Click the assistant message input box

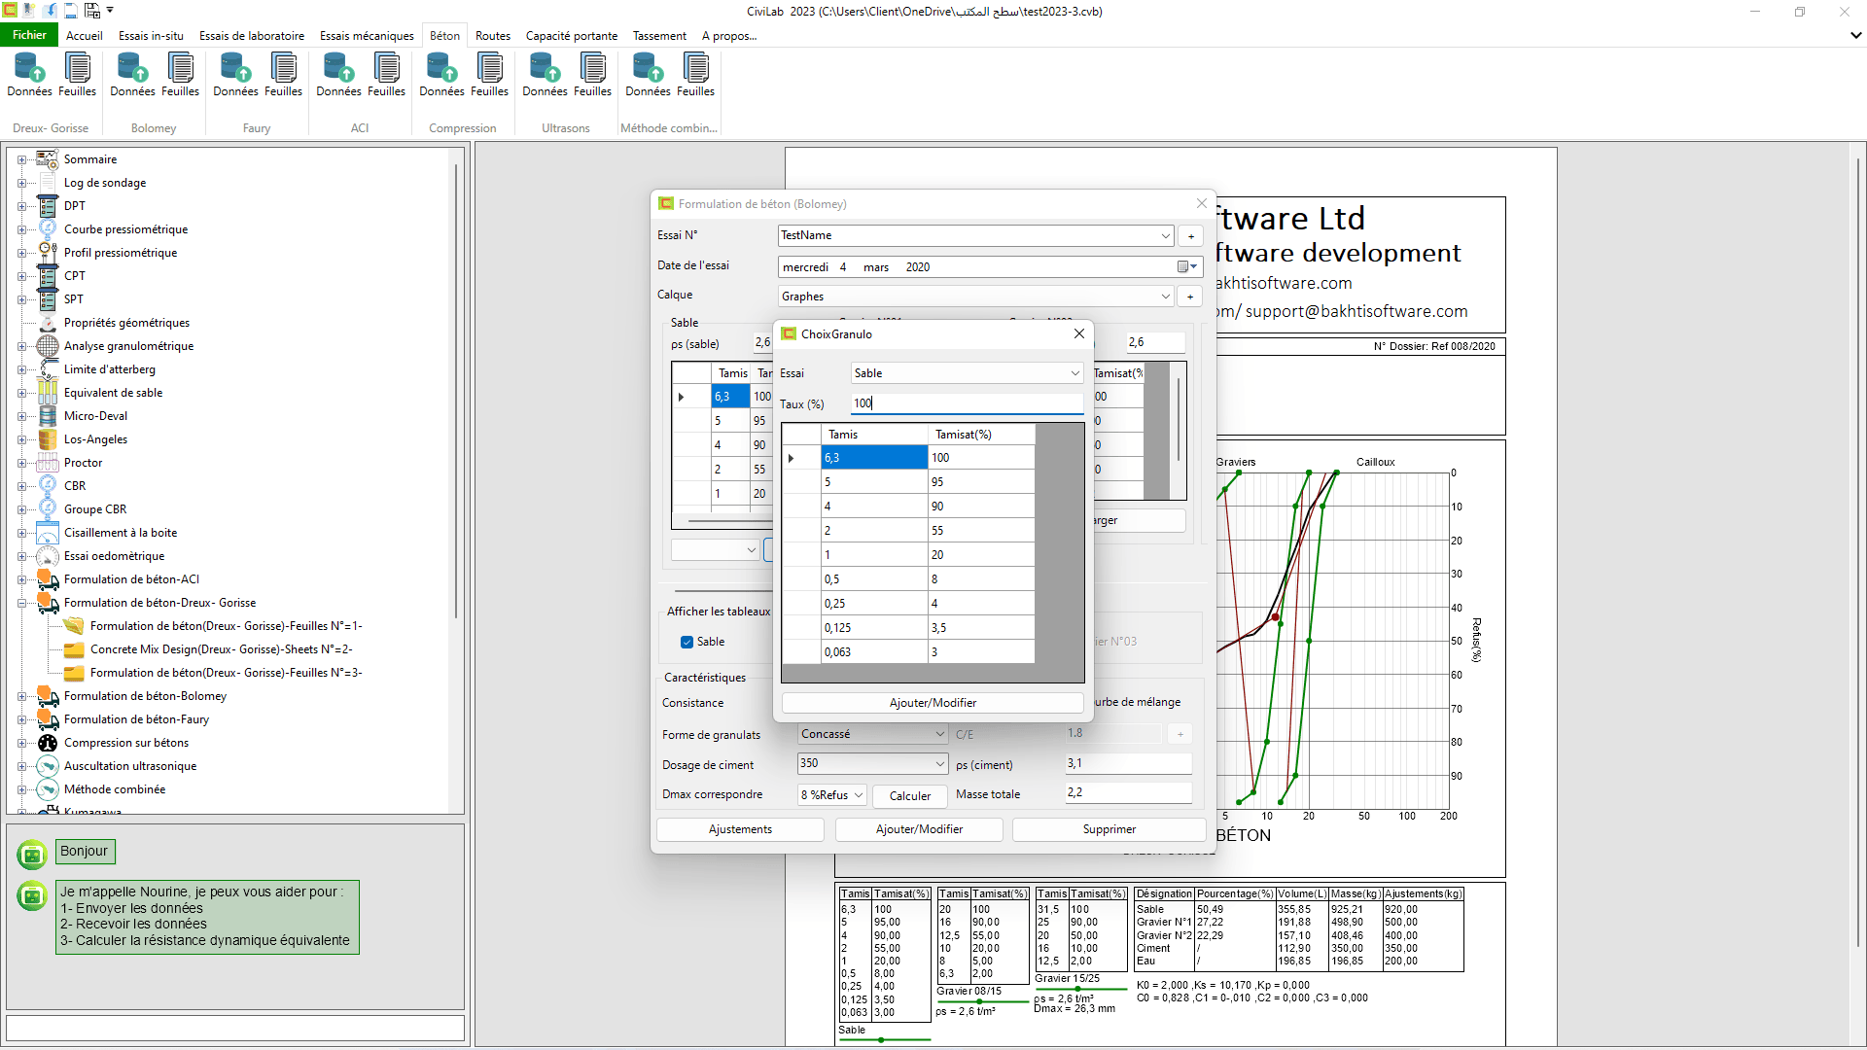[235, 1028]
